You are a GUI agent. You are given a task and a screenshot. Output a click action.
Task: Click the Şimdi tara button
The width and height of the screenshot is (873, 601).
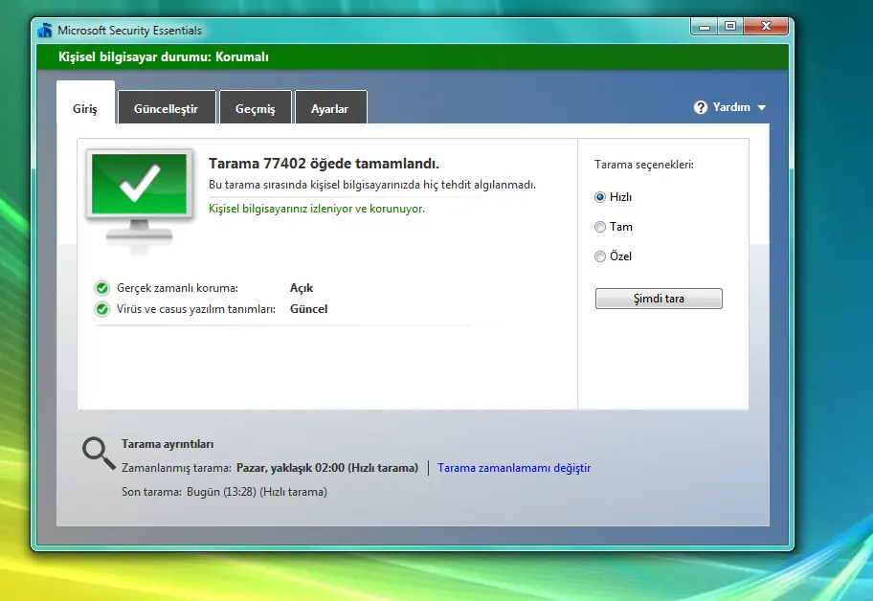point(659,299)
